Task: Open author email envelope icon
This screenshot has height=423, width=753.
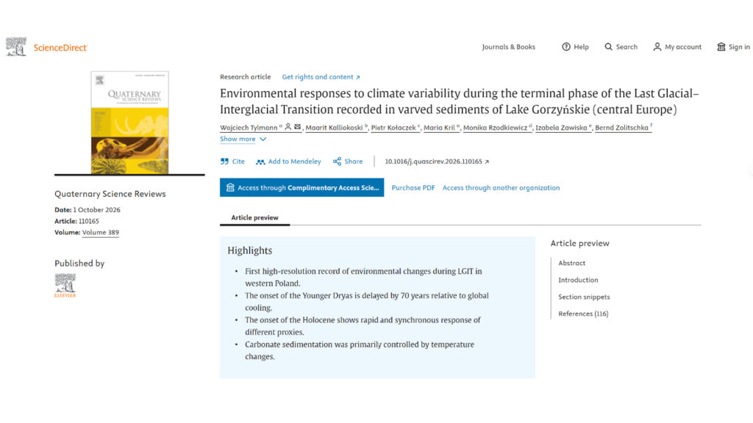Action: click(298, 127)
